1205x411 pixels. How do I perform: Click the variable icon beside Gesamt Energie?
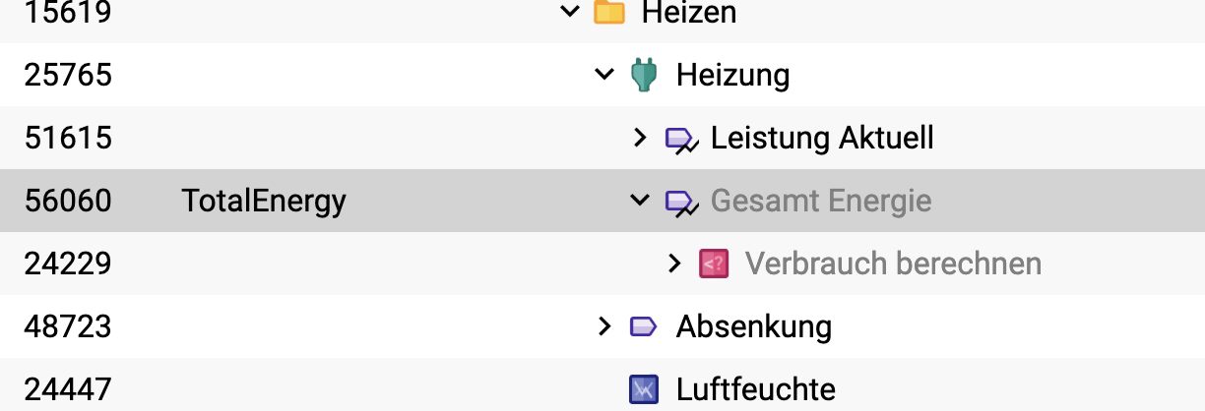coord(680,202)
